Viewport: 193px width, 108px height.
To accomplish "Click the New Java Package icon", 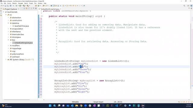I will pyautogui.click(x=36, y=6).
